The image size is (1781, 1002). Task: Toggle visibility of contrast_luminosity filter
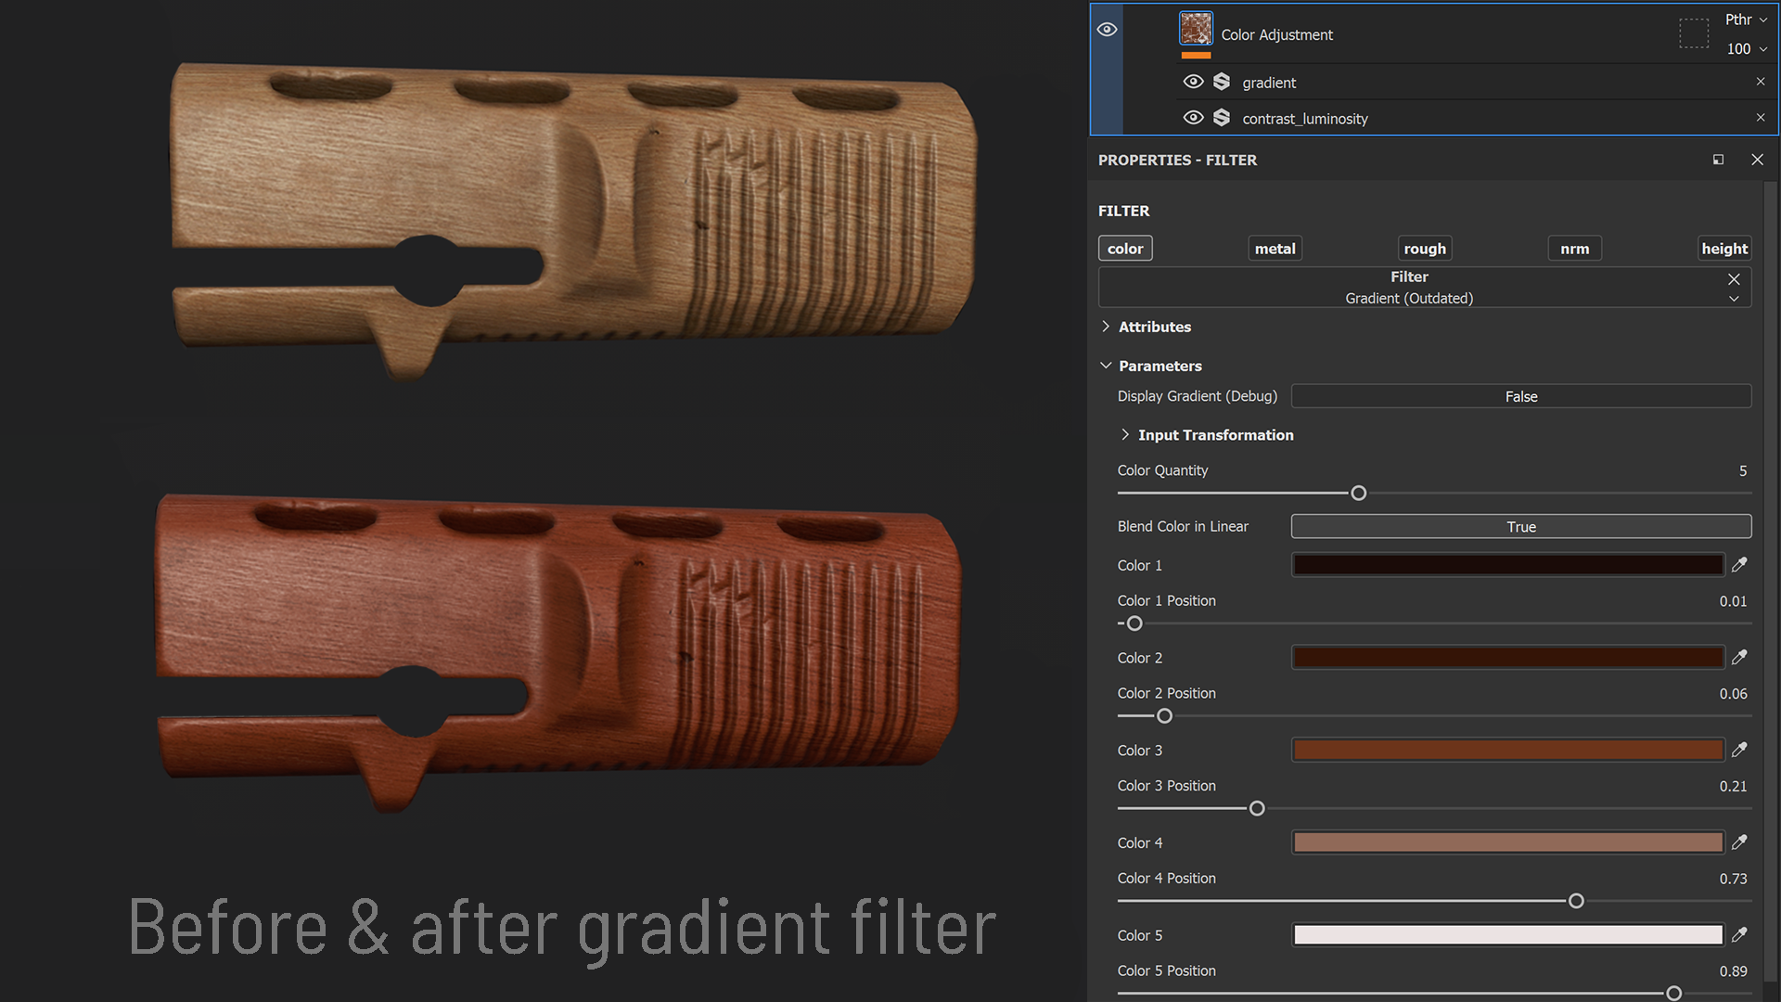pyautogui.click(x=1194, y=118)
